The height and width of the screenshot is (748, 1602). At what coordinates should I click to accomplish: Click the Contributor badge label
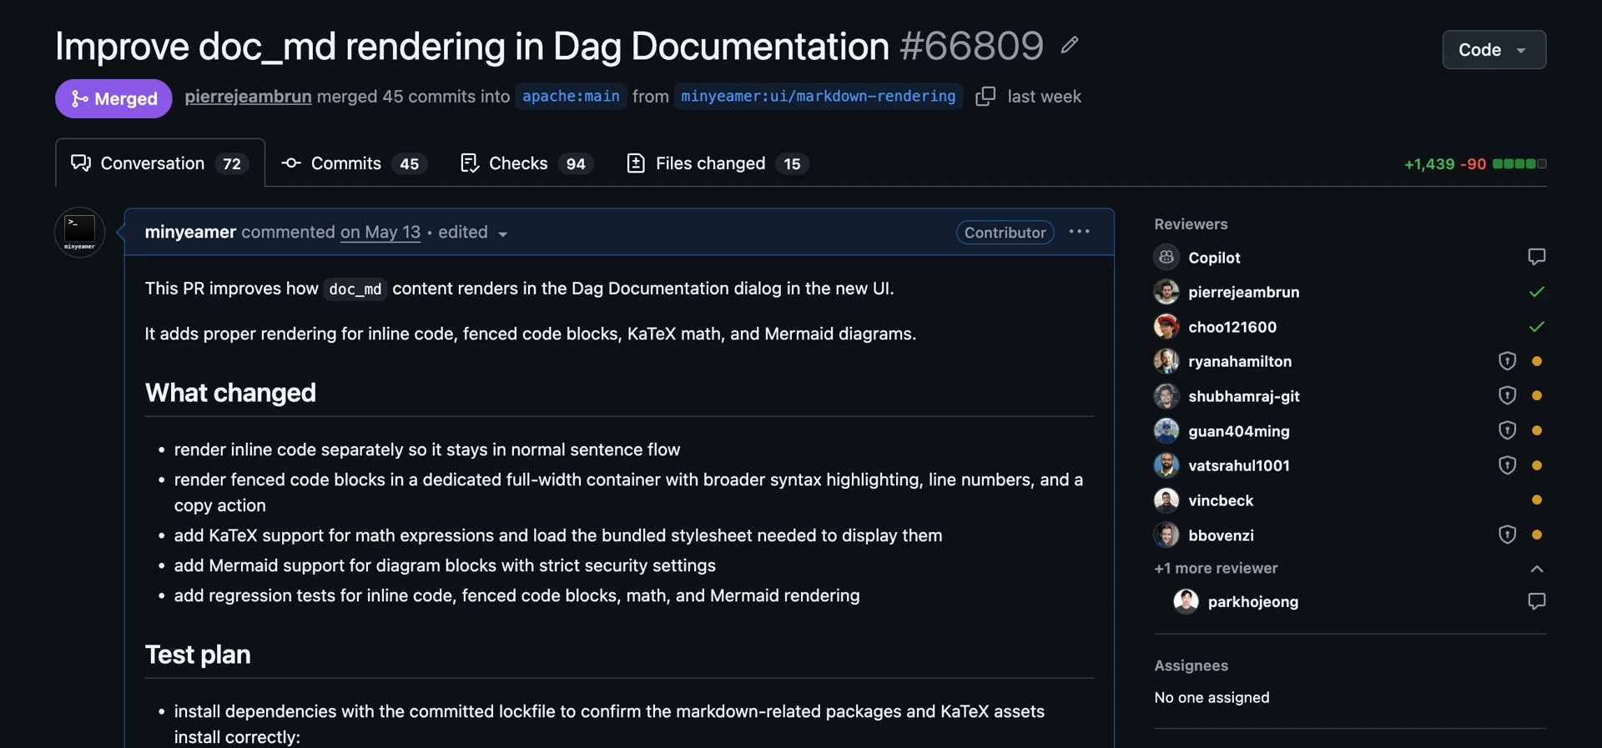click(1005, 233)
